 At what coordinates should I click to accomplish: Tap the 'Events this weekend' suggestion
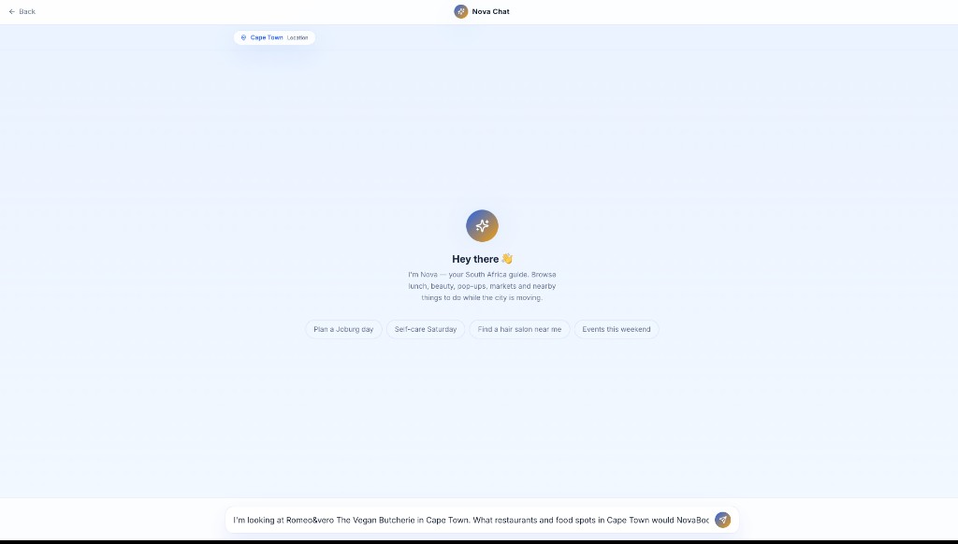616,329
